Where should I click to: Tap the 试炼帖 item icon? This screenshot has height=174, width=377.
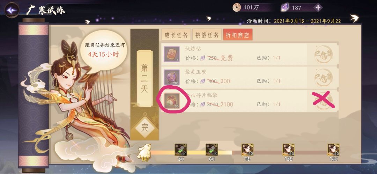(x=172, y=54)
